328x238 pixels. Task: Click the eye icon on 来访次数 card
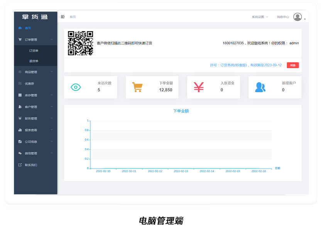tap(76, 87)
